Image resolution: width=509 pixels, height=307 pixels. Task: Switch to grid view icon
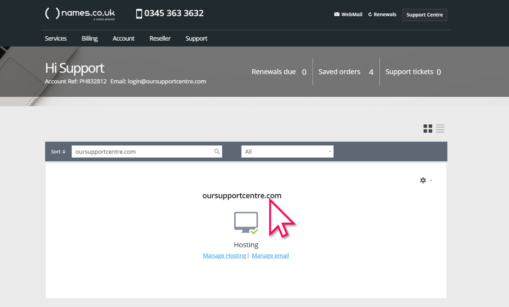coord(428,129)
